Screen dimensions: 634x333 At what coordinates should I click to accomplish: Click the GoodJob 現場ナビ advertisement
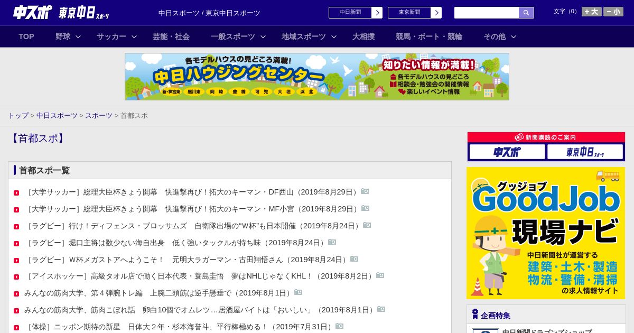pos(546,233)
